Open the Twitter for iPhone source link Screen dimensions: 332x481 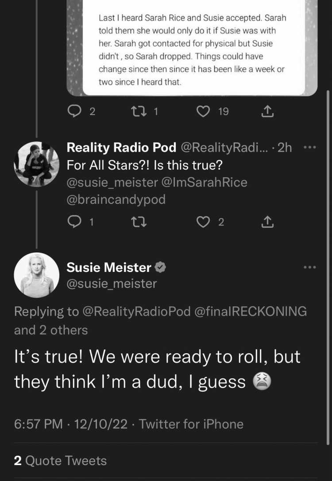point(191,424)
